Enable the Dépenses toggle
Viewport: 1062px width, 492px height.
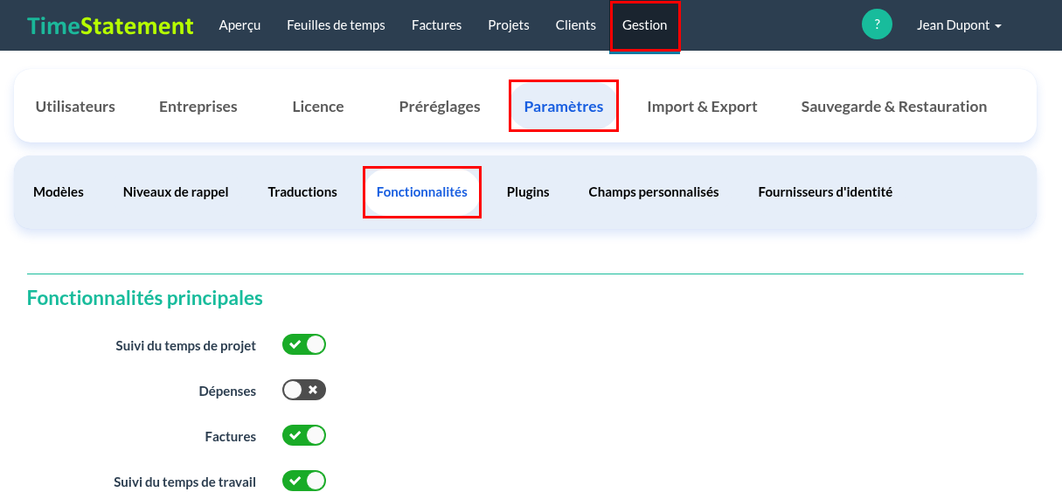coord(304,390)
